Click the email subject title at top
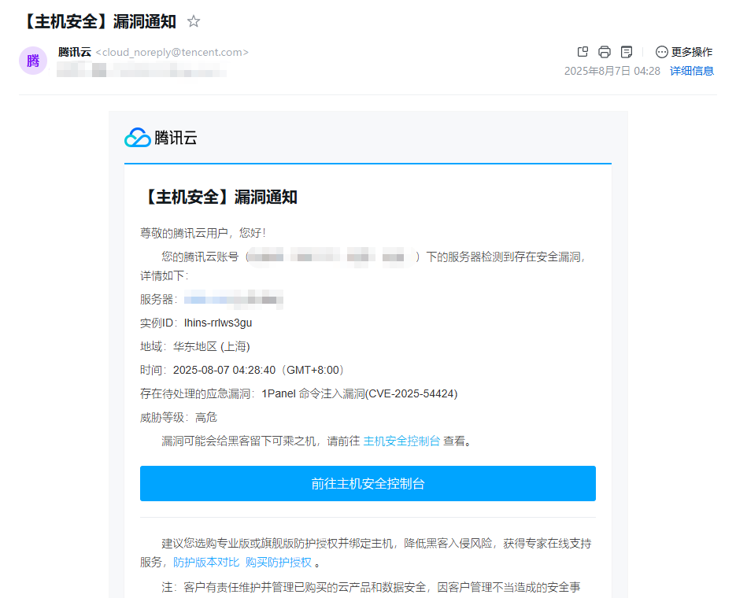Screen dimensions: 736x598 pos(98,21)
